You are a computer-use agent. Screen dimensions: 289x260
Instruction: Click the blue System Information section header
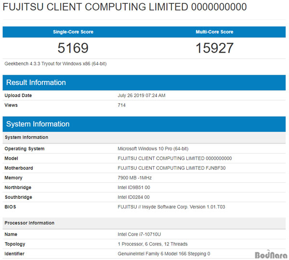point(144,124)
